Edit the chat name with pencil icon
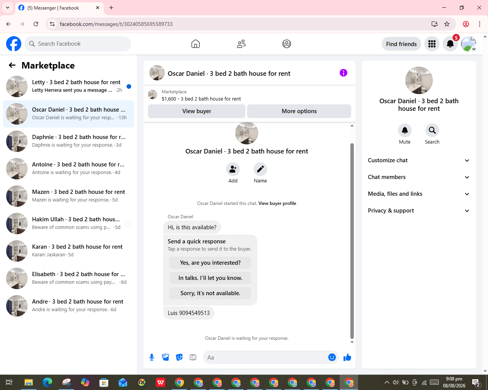This screenshot has width=488, height=390. [260, 169]
